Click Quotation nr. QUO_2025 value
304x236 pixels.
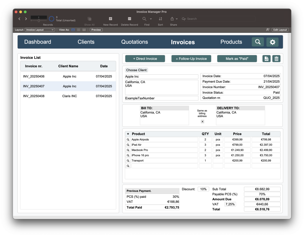(271, 98)
